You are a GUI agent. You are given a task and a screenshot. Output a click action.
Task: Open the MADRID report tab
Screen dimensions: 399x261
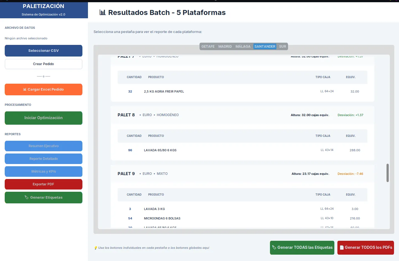click(x=225, y=46)
